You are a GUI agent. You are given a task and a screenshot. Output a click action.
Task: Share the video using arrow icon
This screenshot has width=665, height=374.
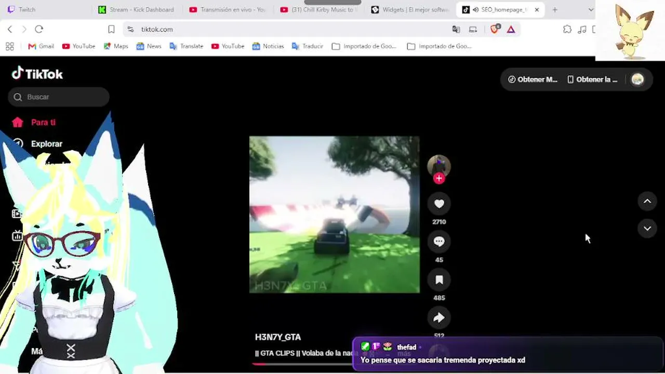point(439,318)
